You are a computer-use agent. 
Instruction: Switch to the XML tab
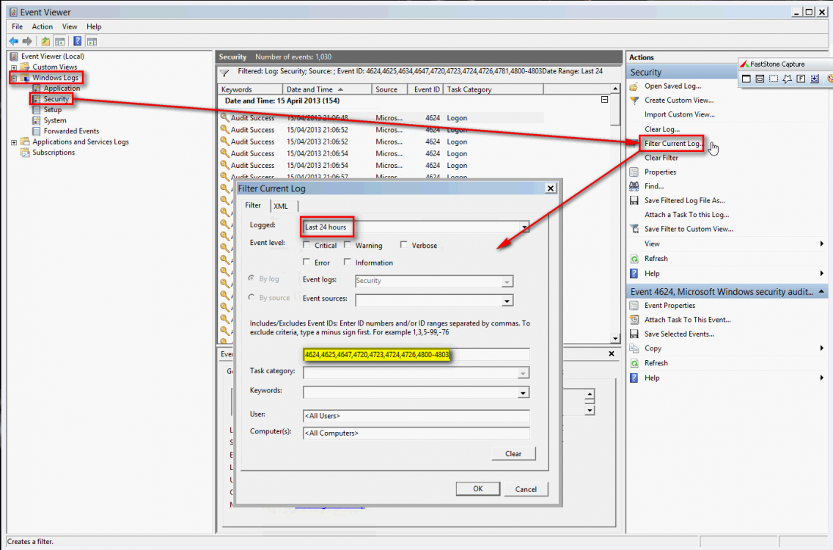tap(281, 207)
